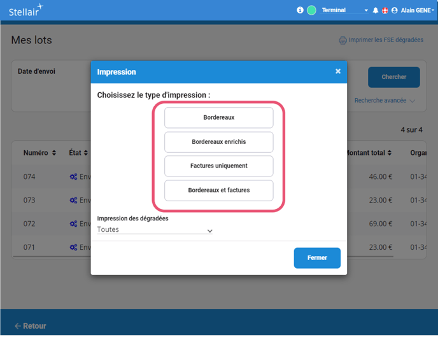
Task: Click the user profile avatar icon
Action: click(394, 10)
